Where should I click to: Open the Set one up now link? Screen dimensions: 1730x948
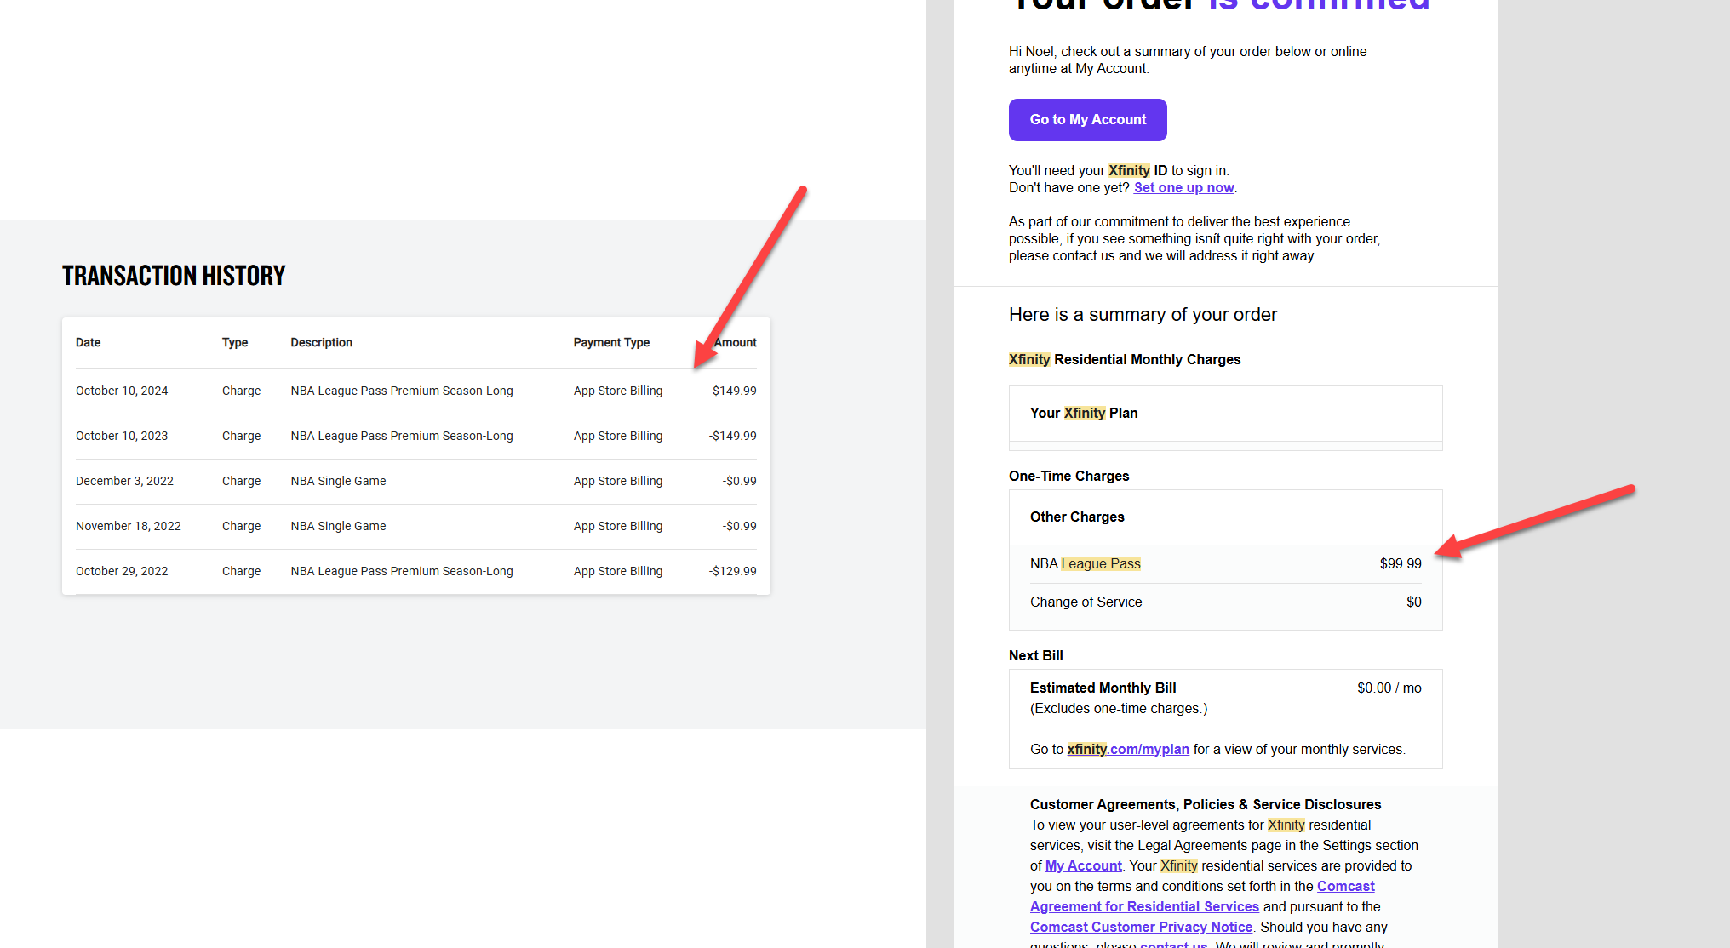pyautogui.click(x=1183, y=188)
